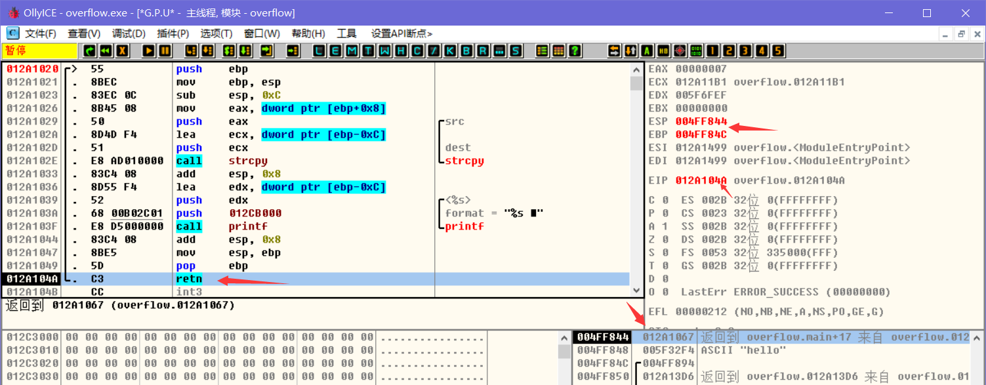Open help with question mark icon
The width and height of the screenshot is (986, 385).
tap(575, 51)
